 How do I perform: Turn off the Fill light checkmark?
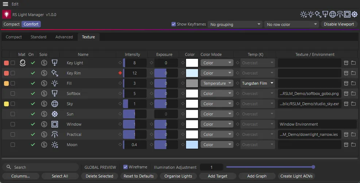[x=33, y=83]
